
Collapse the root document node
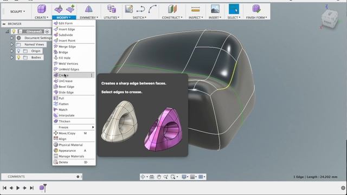[7, 31]
